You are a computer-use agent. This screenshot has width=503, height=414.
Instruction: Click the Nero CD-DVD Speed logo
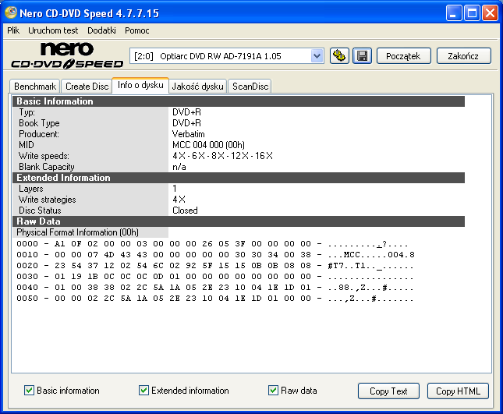pyautogui.click(x=67, y=55)
